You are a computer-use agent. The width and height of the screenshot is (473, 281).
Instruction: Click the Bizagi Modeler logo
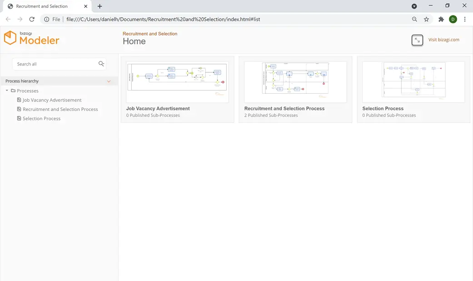[x=32, y=38]
